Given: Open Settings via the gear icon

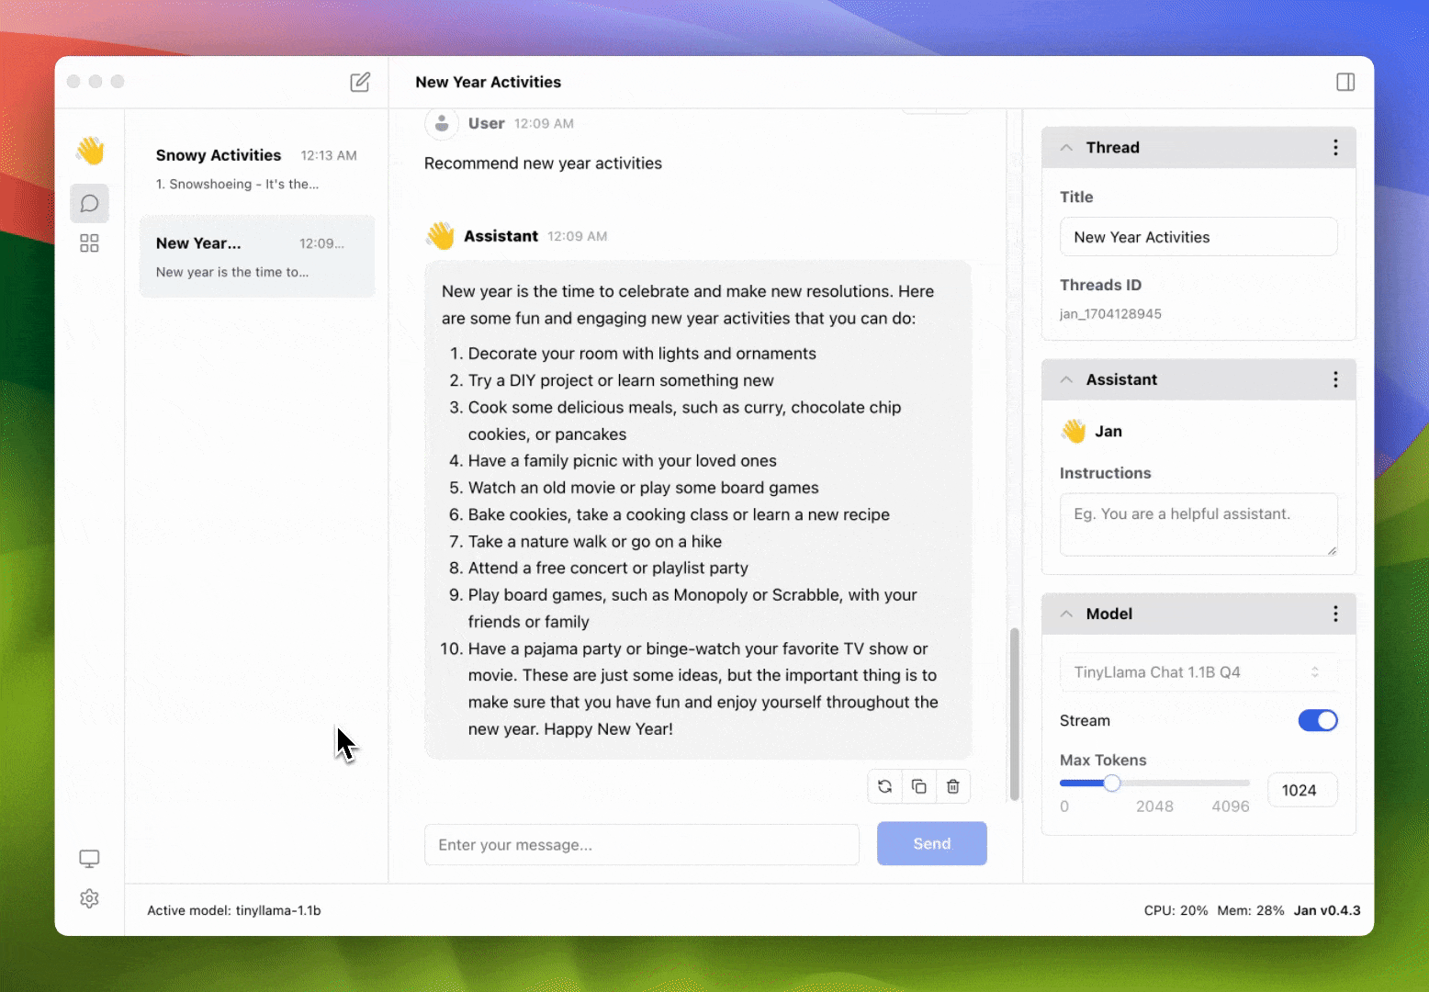Looking at the screenshot, I should 89,898.
